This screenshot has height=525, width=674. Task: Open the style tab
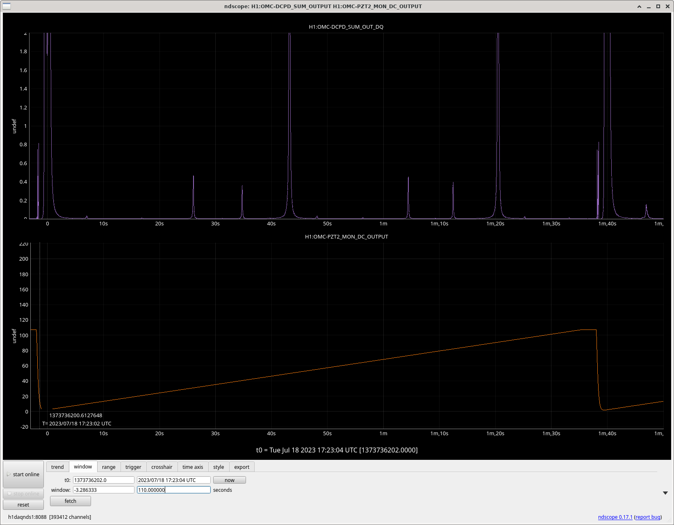[219, 467]
